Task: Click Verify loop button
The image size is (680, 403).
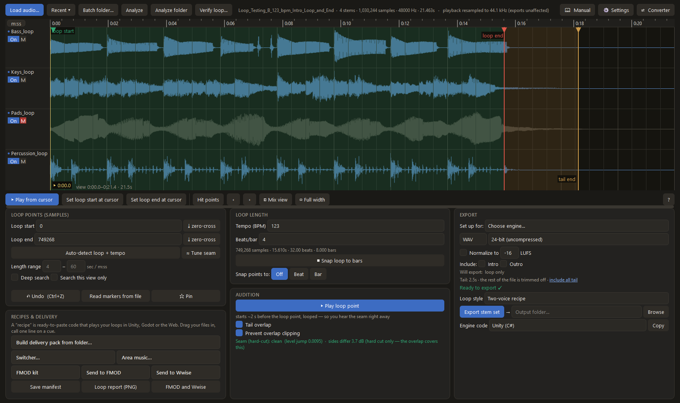Action: click(214, 10)
